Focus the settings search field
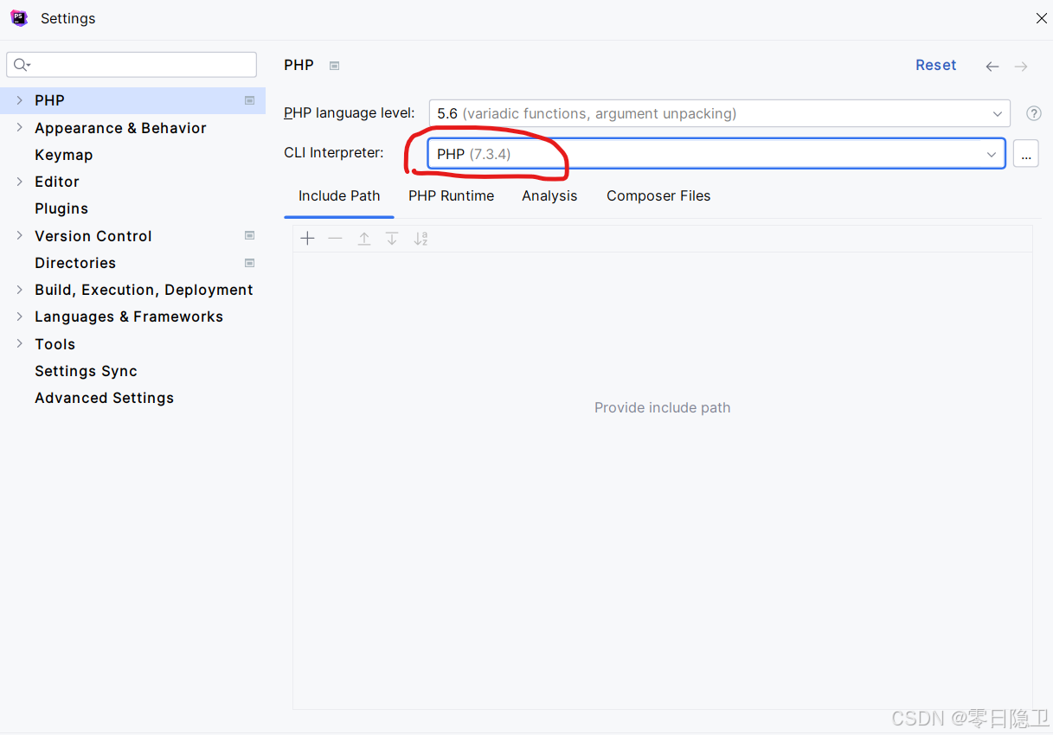This screenshot has height=735, width=1053. 132,65
